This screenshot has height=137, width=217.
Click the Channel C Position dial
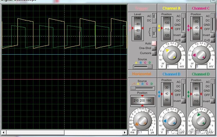196,28
